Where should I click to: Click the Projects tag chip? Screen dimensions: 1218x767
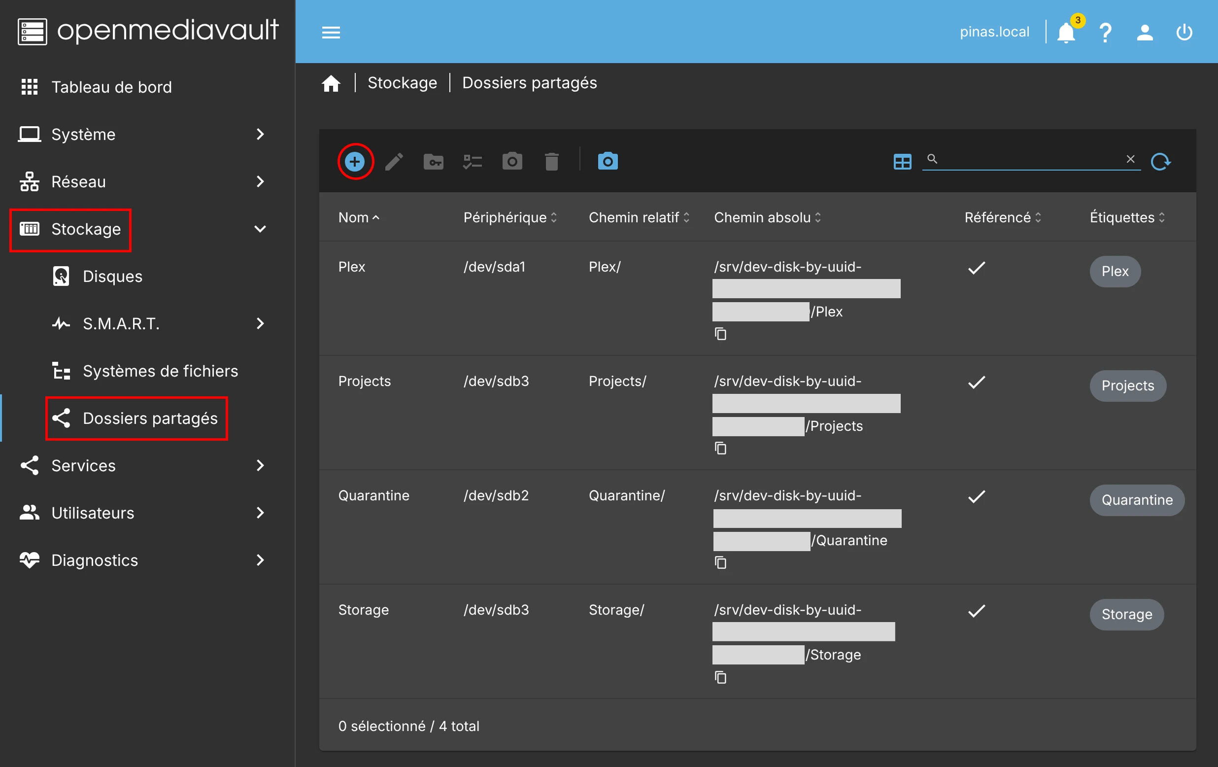1128,385
